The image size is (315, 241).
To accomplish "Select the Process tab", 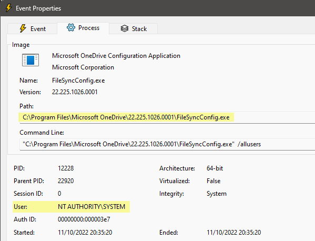I will (x=83, y=28).
